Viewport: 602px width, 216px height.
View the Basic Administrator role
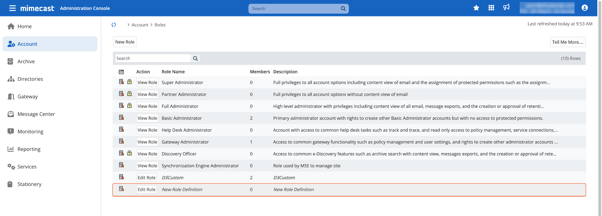pos(147,118)
